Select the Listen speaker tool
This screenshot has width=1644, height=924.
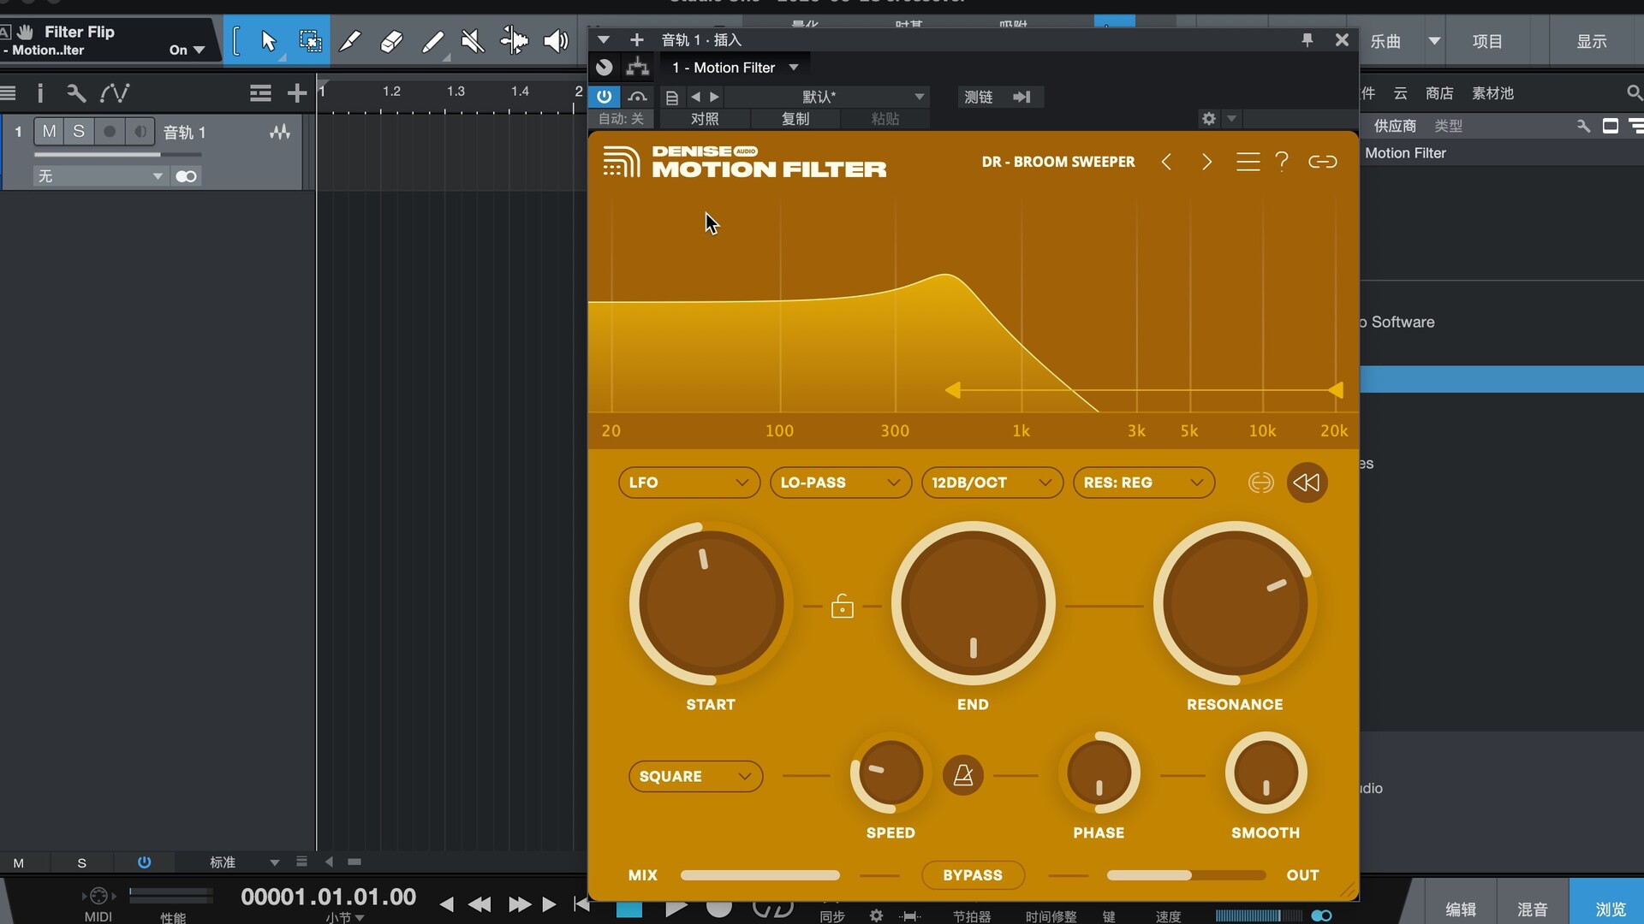[556, 41]
